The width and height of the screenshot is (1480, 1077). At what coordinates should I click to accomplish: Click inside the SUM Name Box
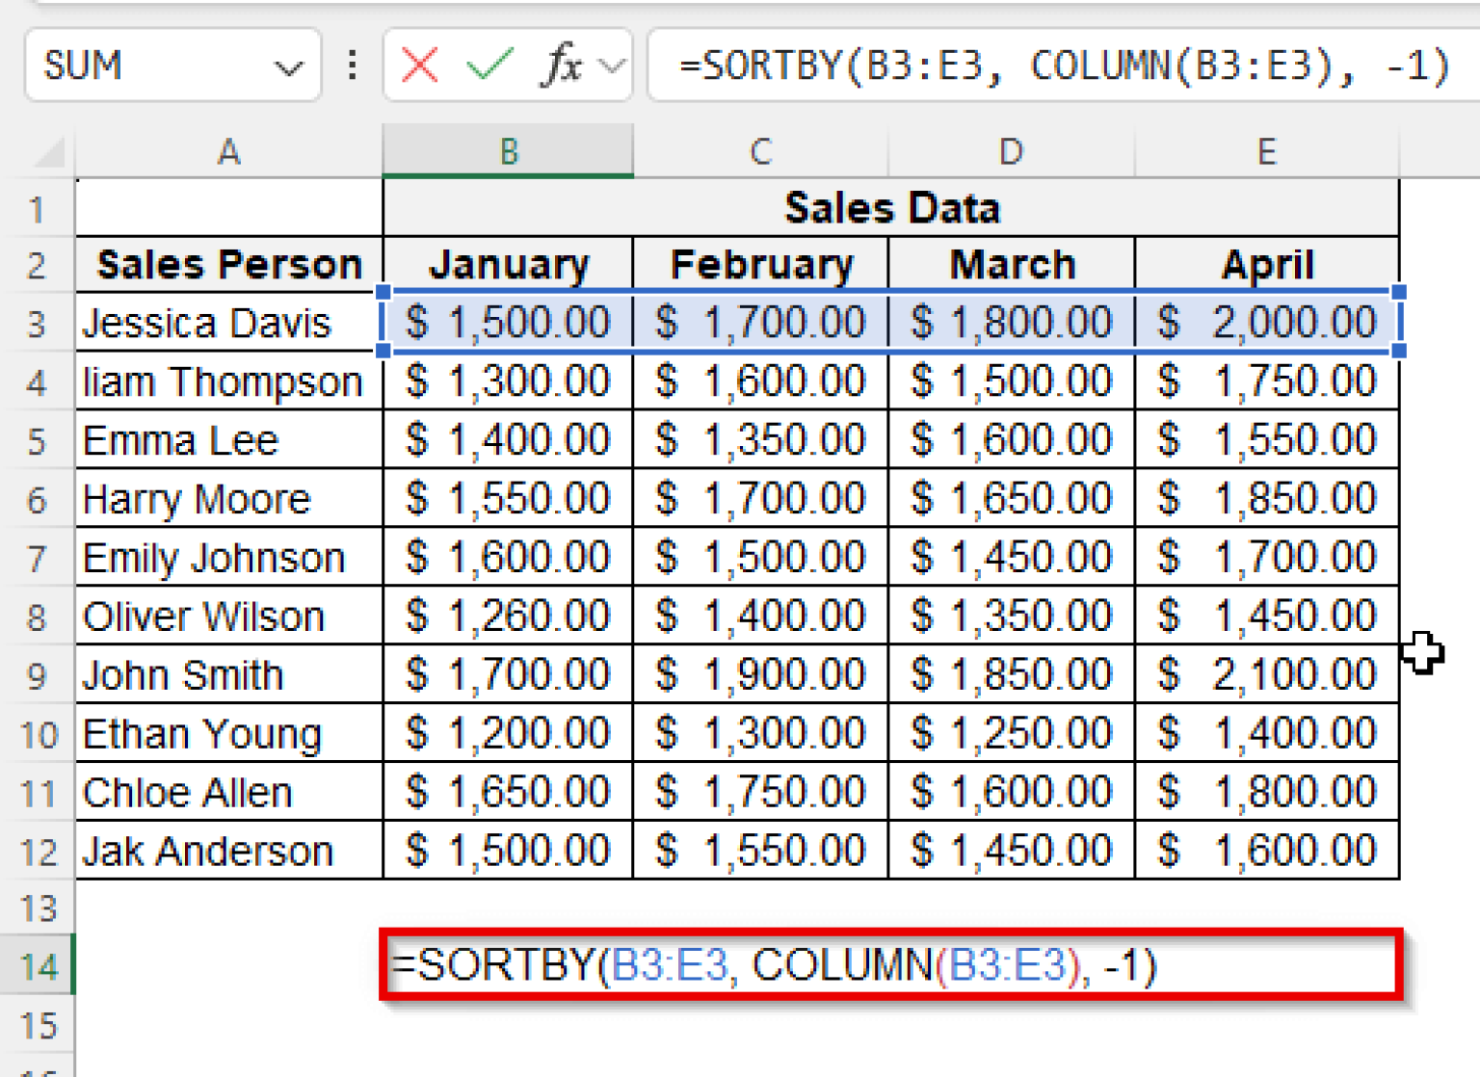pyautogui.click(x=145, y=66)
